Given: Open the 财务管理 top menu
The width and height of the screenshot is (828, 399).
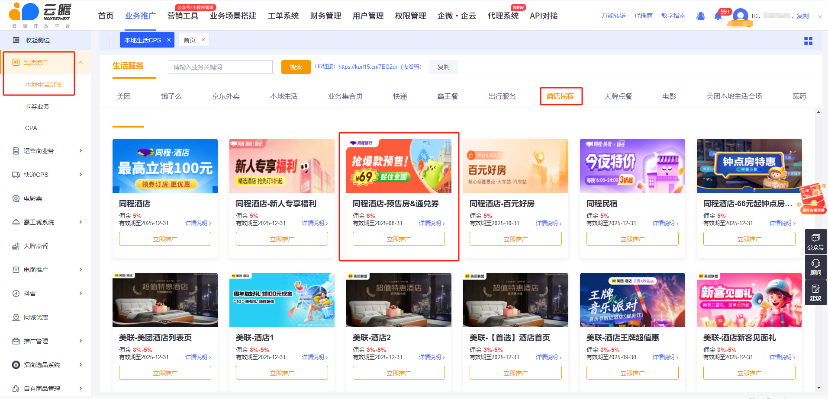Looking at the screenshot, I should tap(325, 16).
